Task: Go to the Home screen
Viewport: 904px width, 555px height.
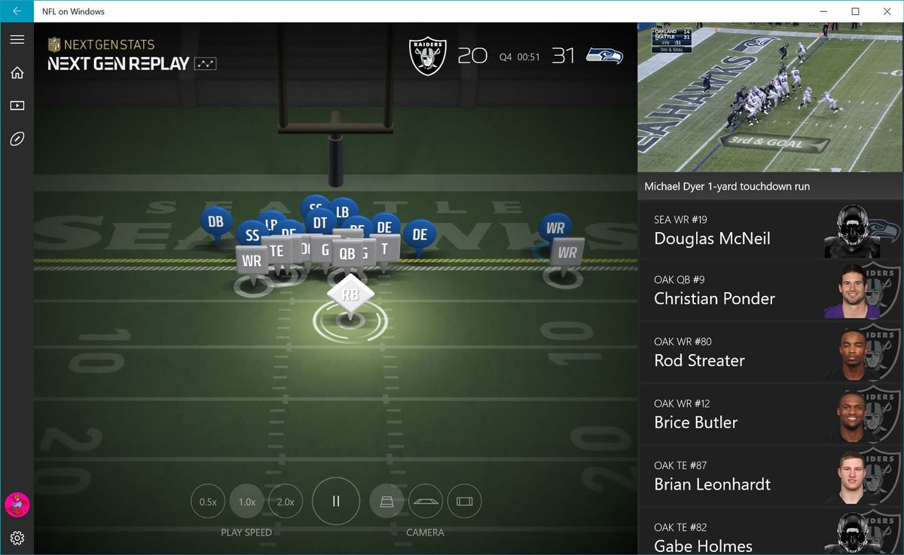Action: 17,72
